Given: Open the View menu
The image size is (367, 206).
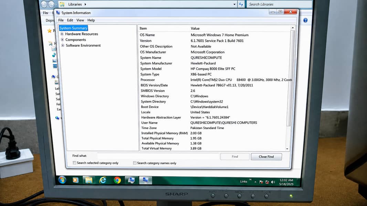Looking at the screenshot, I should coord(80,20).
